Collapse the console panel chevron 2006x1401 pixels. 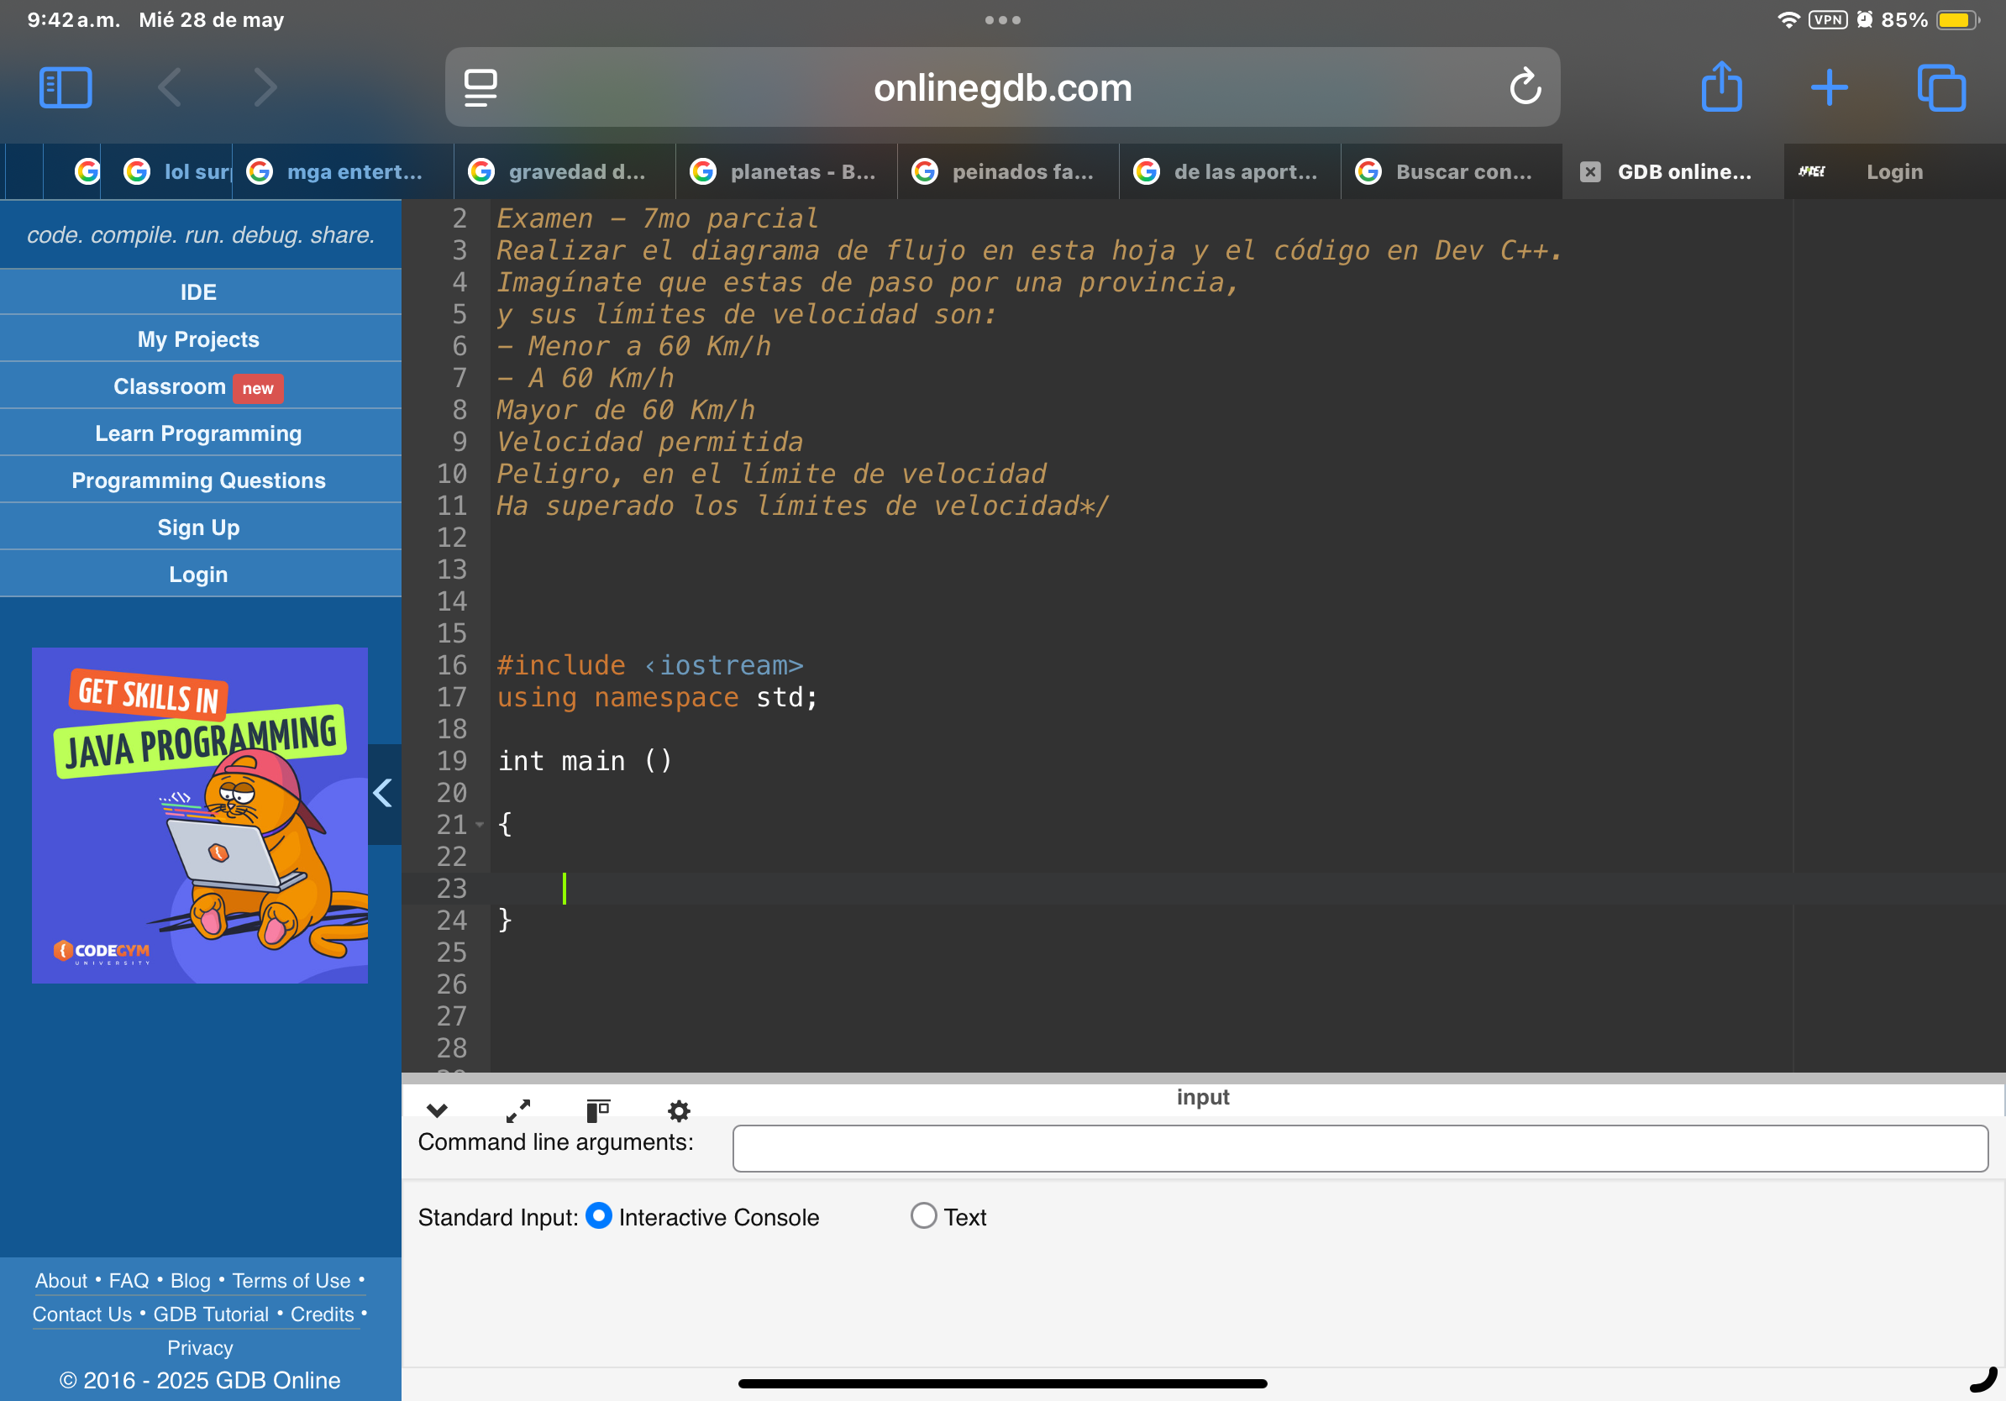tap(437, 1110)
